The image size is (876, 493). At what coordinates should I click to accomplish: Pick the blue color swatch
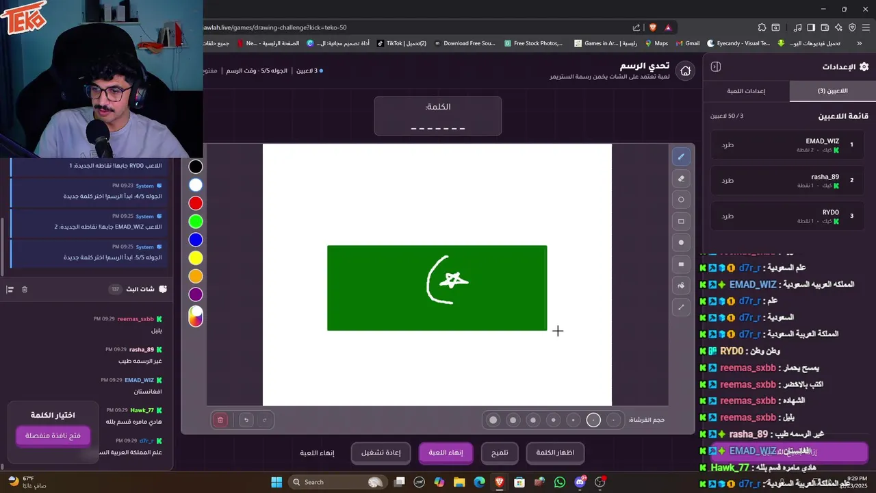196,240
